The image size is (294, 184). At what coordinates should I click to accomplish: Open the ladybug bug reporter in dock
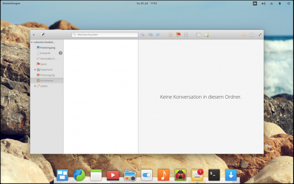[180, 175]
